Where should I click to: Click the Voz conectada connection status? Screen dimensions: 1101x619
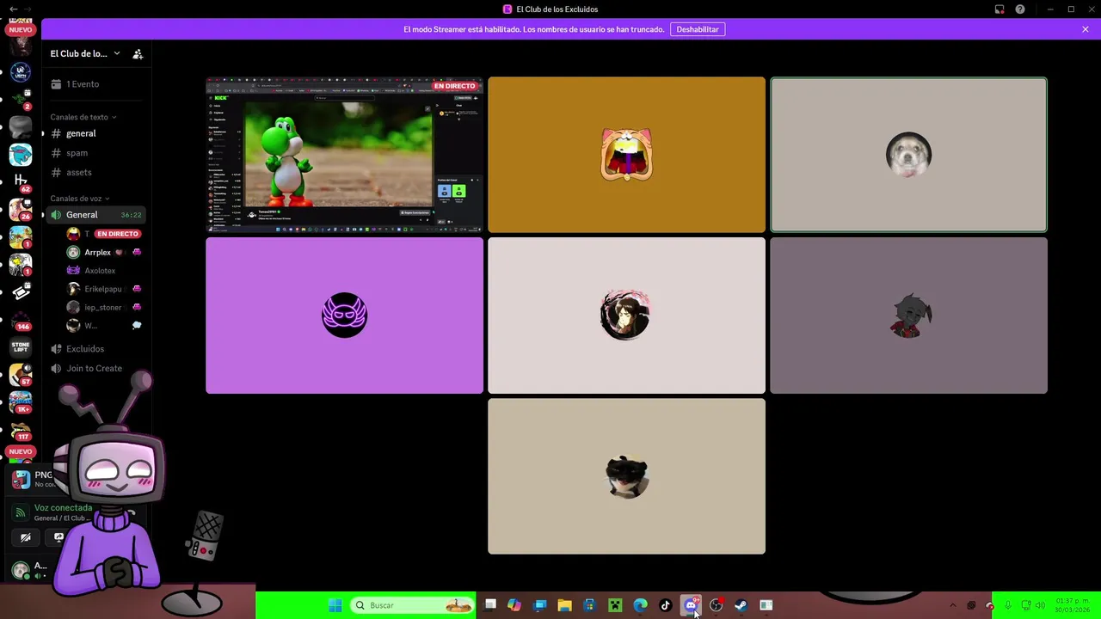(x=63, y=508)
